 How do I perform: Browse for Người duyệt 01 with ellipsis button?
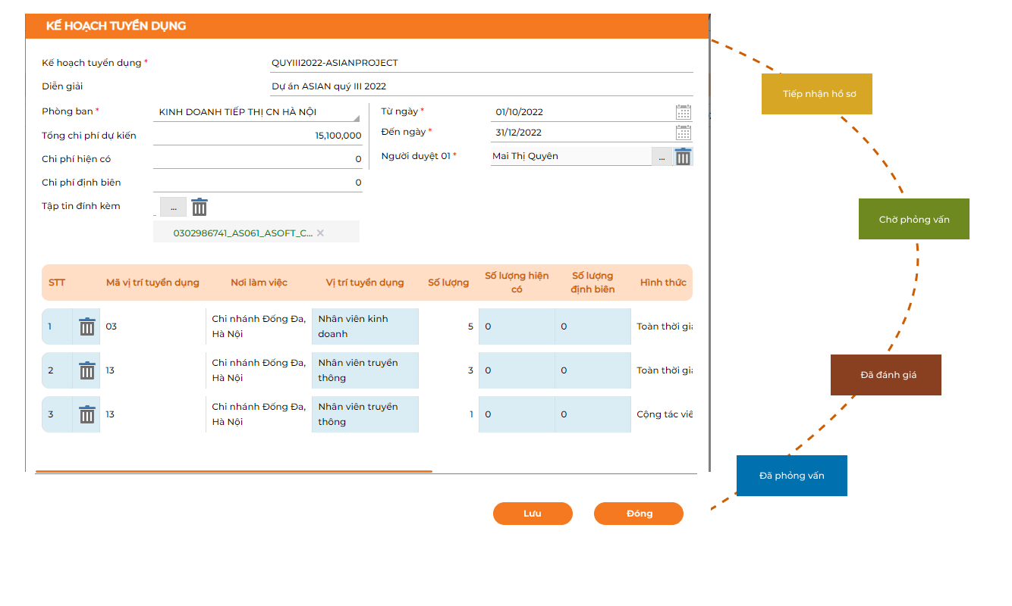coord(662,157)
